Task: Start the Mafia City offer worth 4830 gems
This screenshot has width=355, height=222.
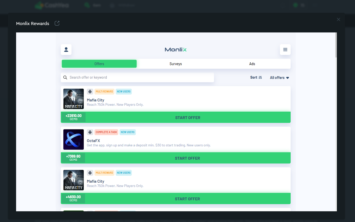Action: click(x=187, y=199)
